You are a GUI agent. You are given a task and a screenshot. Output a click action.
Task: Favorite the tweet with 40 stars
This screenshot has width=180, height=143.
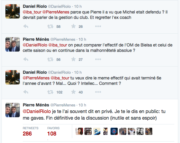73,92
